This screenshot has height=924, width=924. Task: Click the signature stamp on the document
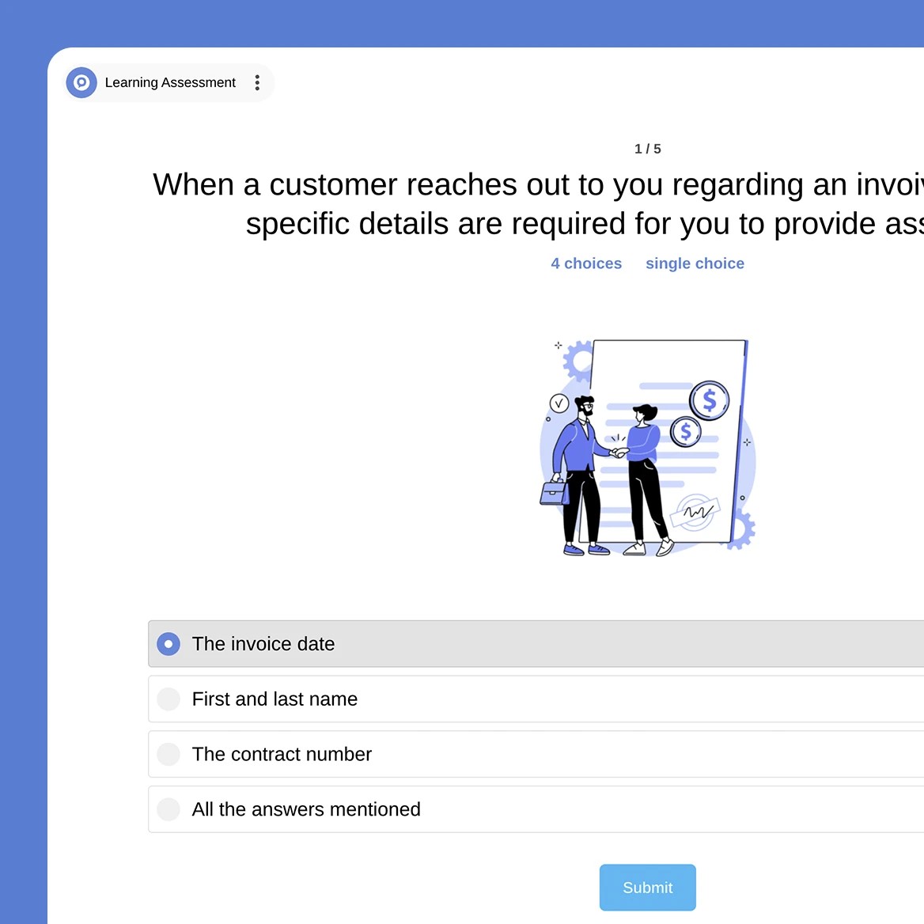pos(695,512)
